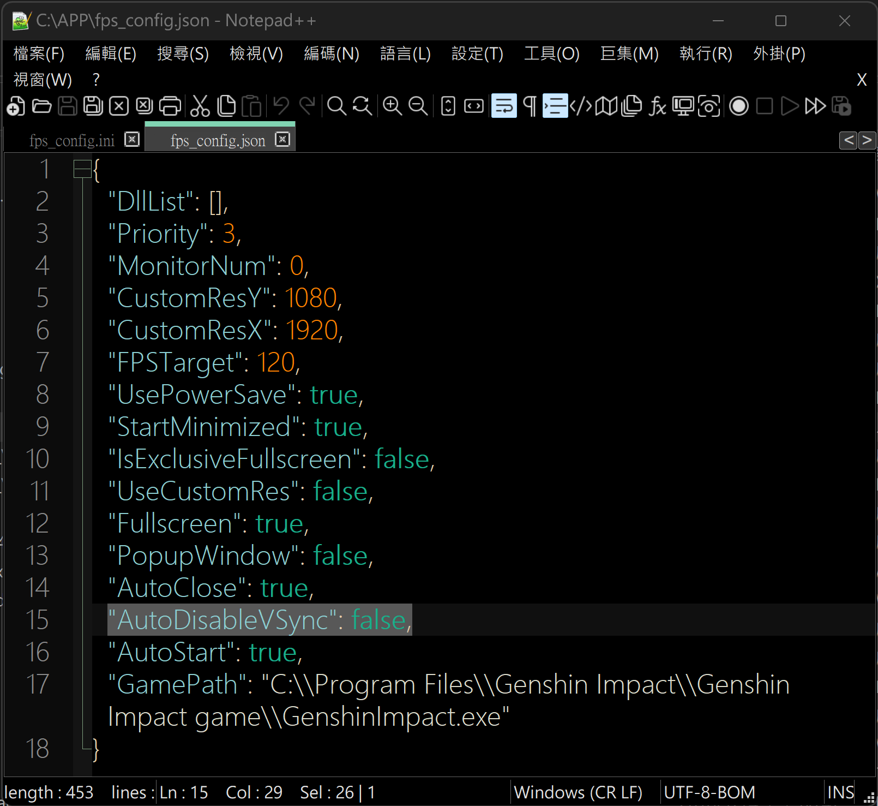Open the 設定(T) menu
878x806 pixels.
[477, 53]
